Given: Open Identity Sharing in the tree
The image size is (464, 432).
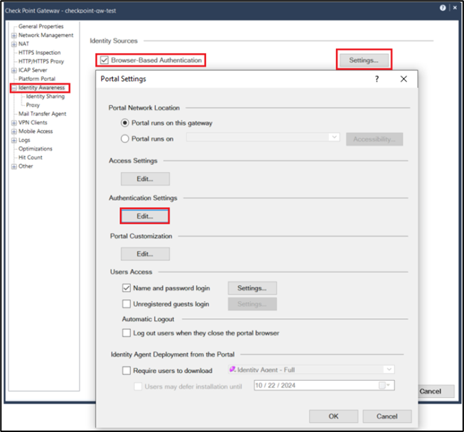Looking at the screenshot, I should pyautogui.click(x=45, y=97).
